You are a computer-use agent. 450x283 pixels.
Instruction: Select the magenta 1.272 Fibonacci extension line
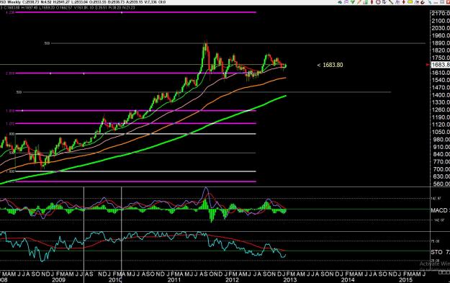tap(135, 123)
